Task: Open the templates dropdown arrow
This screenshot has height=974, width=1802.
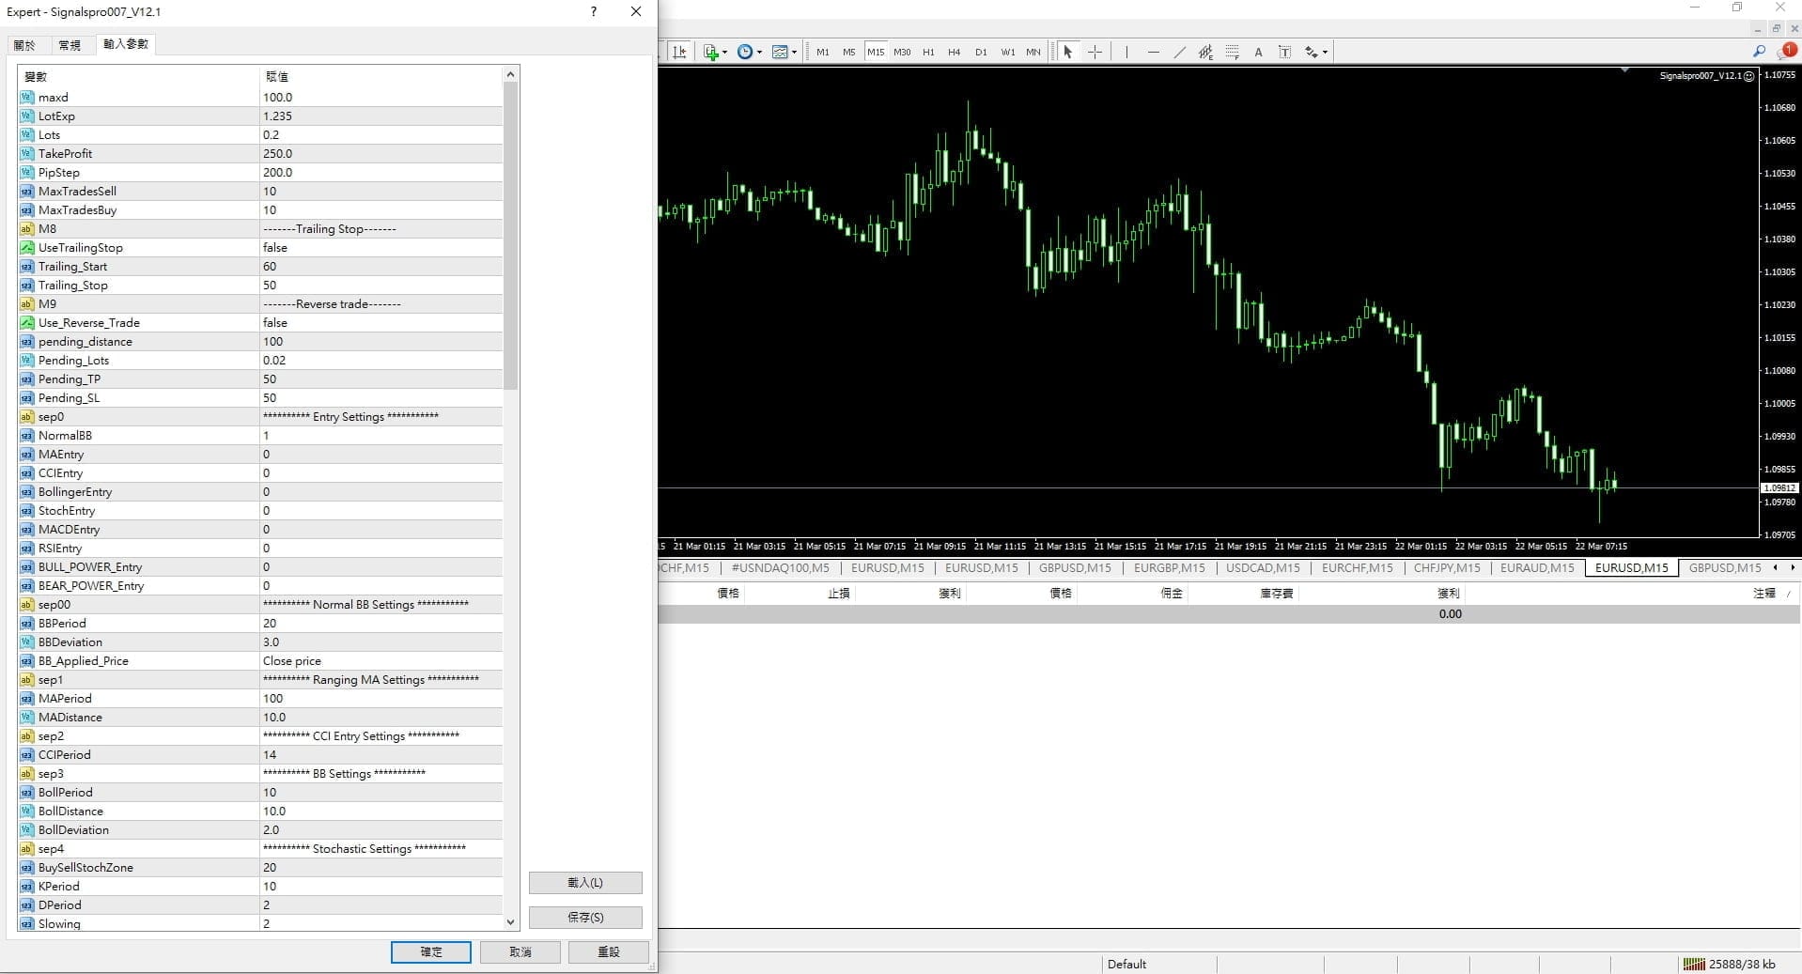Action: pos(794,53)
